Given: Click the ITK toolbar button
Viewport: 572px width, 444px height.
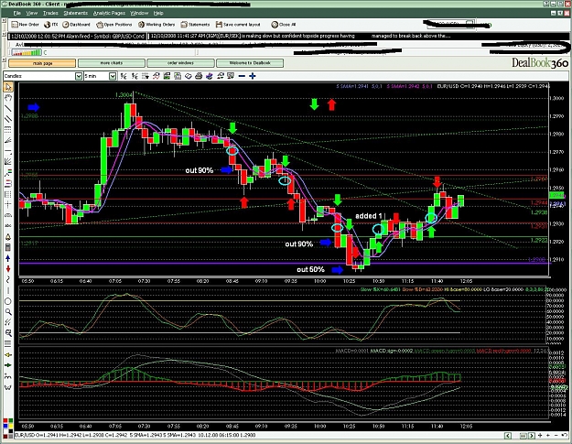Looking at the screenshot, I should 50,25.
